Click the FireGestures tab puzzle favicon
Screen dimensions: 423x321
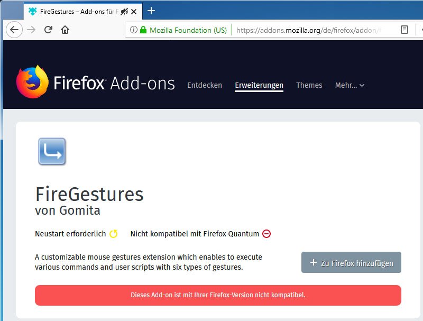tap(33, 11)
